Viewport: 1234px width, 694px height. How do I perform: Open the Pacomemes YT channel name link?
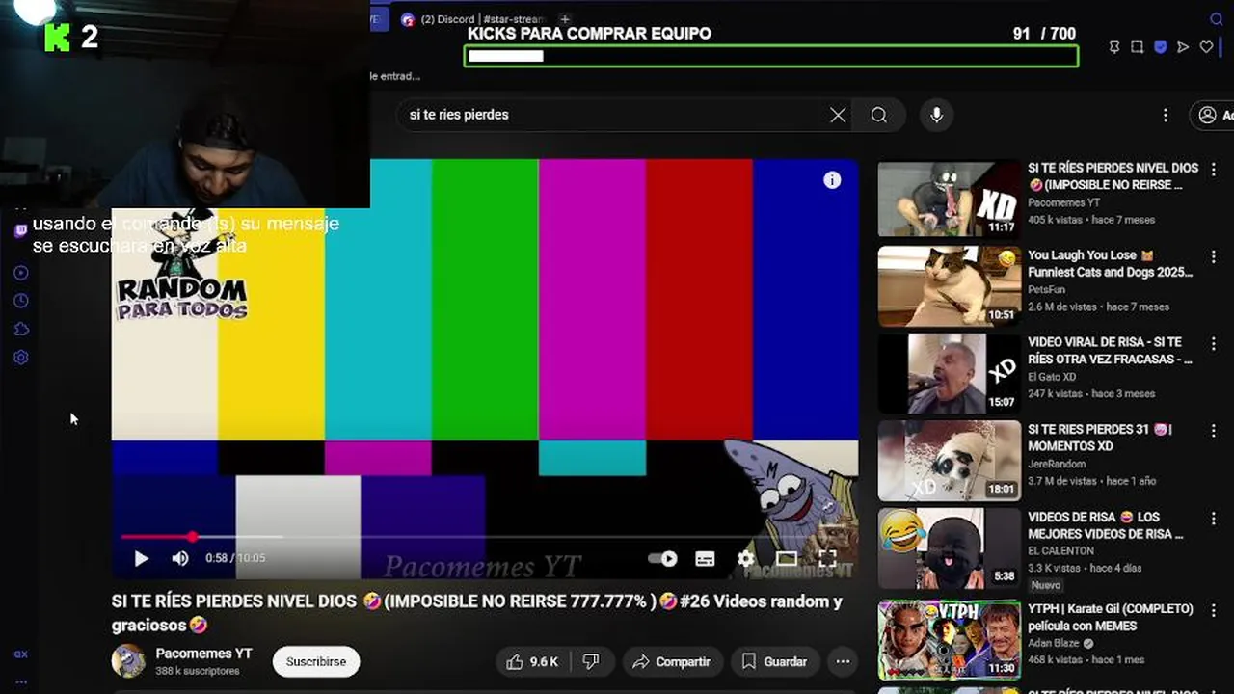click(x=203, y=654)
